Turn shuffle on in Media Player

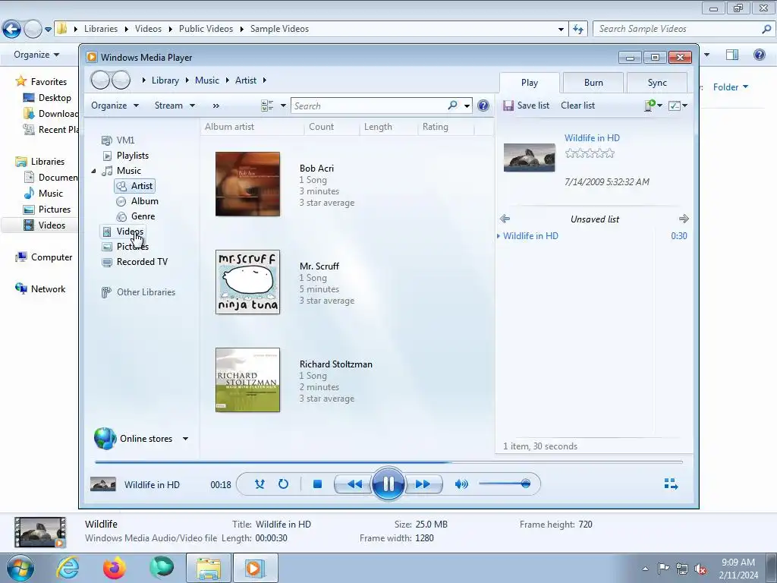260,484
